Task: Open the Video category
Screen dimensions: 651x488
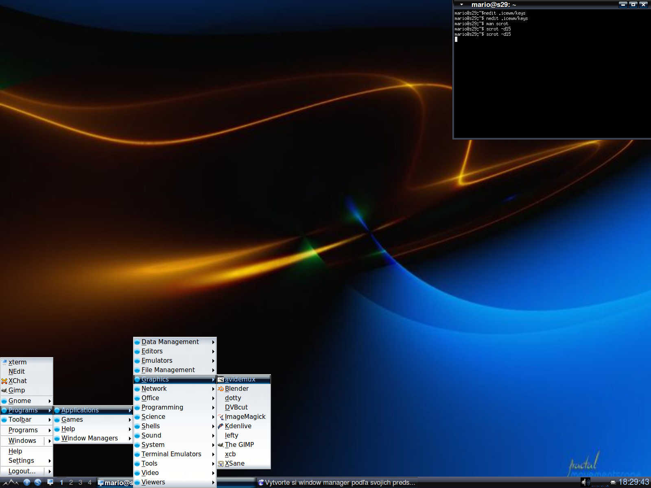Action: (175, 473)
